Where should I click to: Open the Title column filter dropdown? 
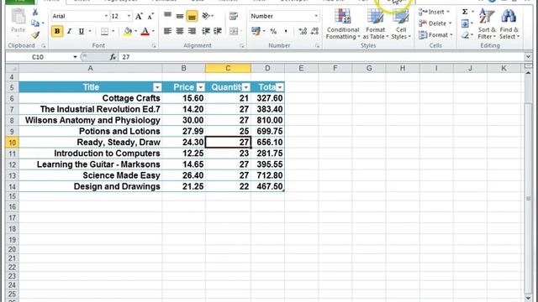157,87
